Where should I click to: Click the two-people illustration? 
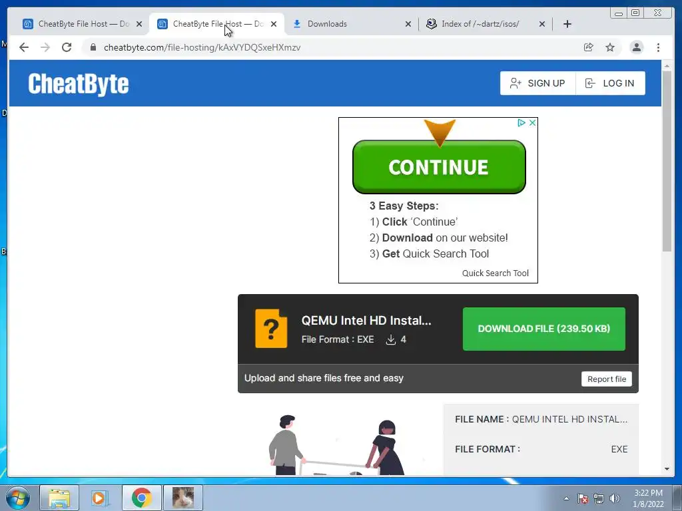(x=336, y=445)
